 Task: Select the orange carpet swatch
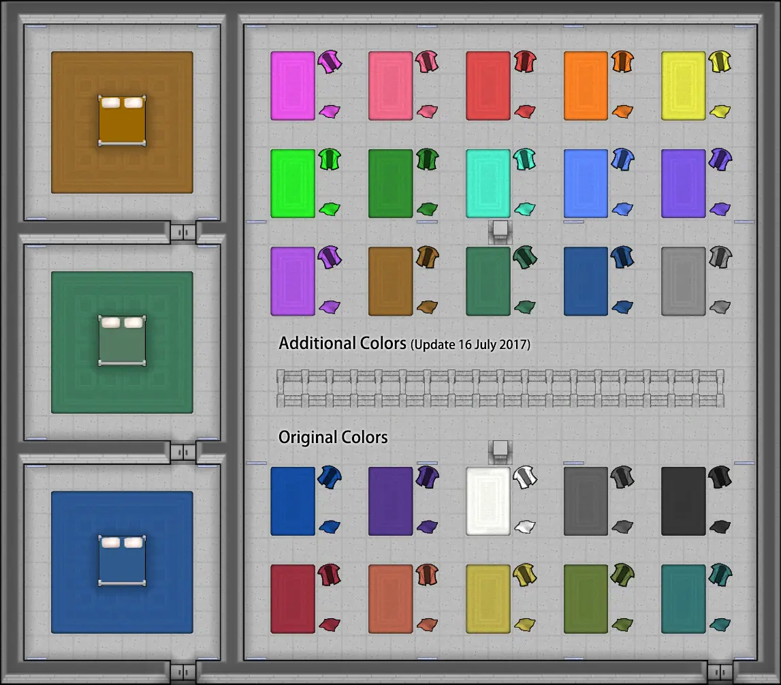point(586,86)
